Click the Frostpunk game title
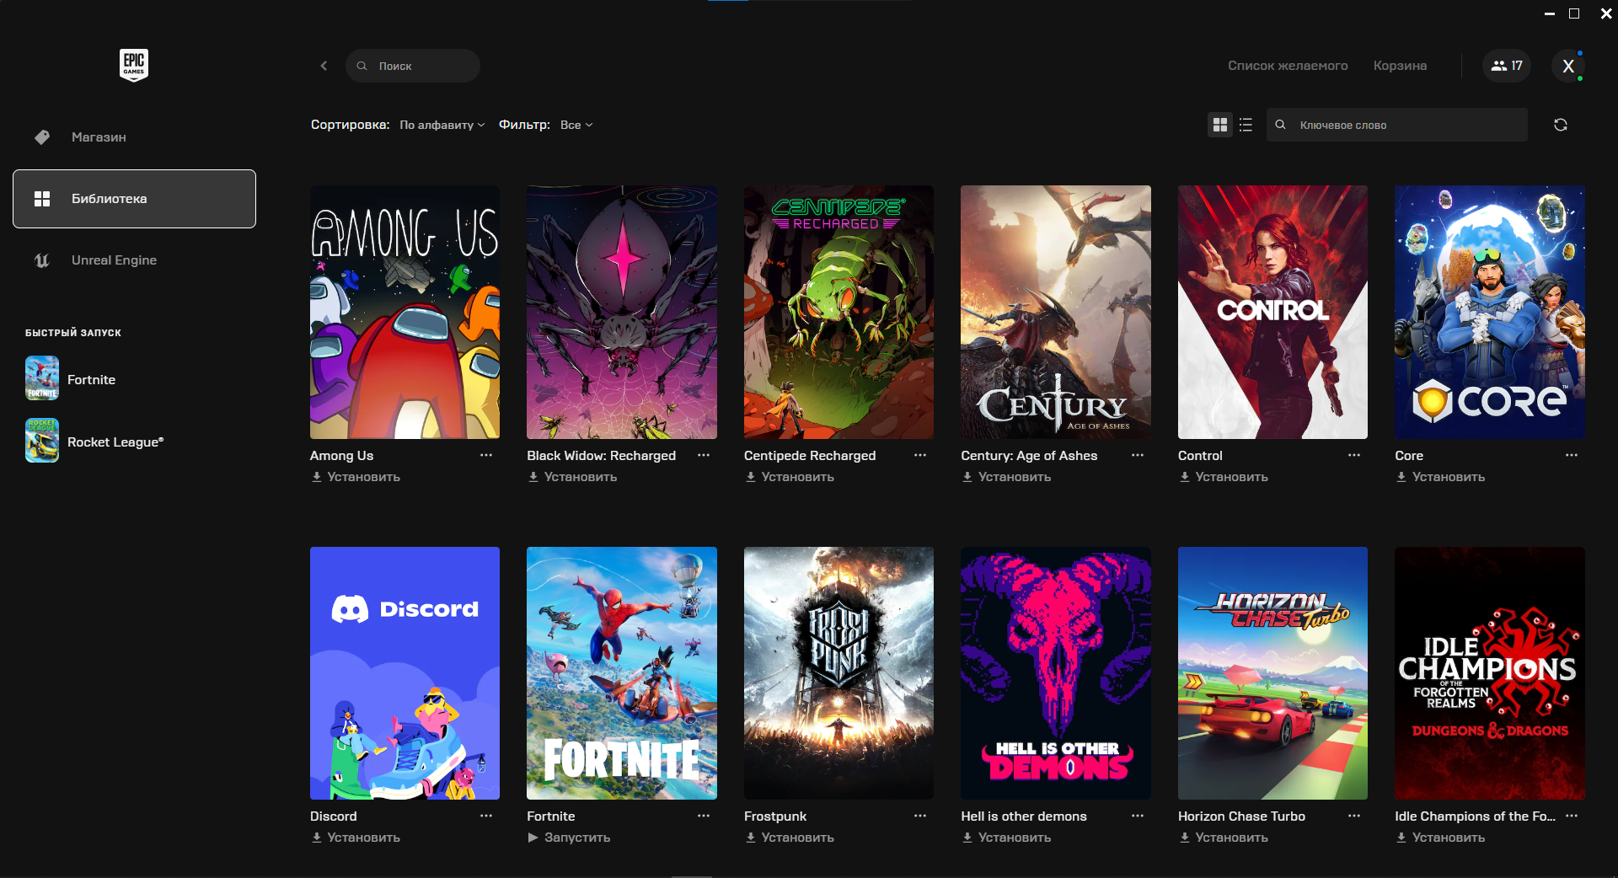 click(775, 816)
